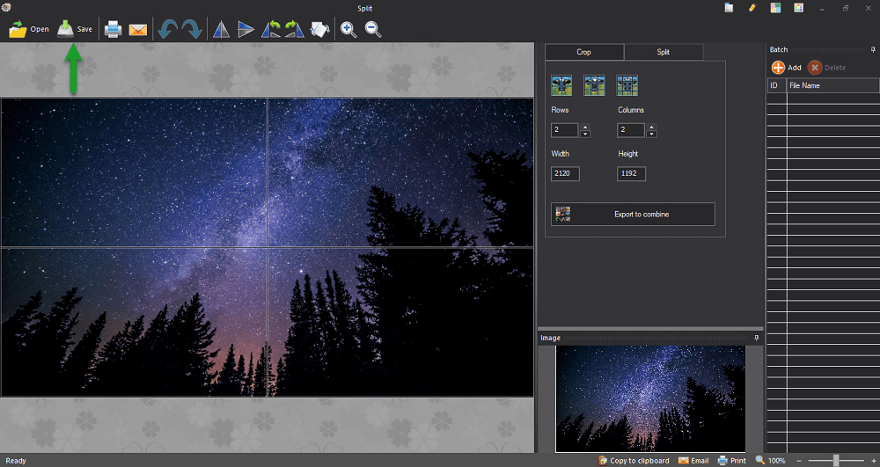Select the four-piece split preset icon
The image size is (880, 467).
594,86
